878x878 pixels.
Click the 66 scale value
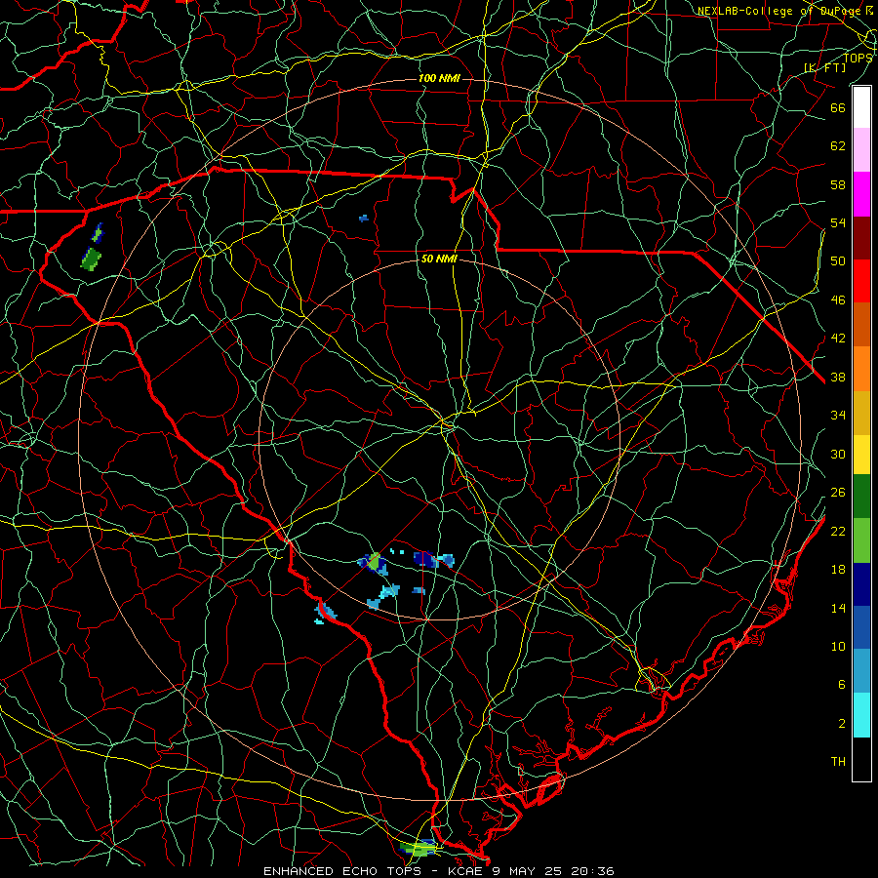pos(838,107)
